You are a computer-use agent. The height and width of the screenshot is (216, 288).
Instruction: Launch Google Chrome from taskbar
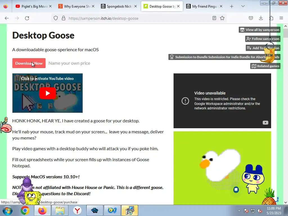click(x=25, y=210)
